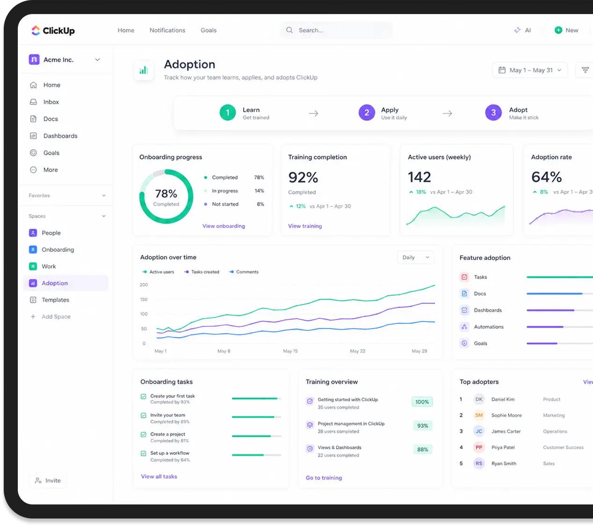The image size is (593, 526).
Task: Click the Onboarding space icon
Action: coord(33,249)
